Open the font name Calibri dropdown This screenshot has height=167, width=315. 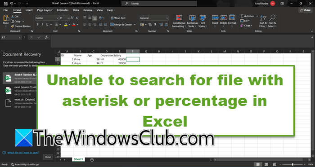pyautogui.click(x=58, y=18)
